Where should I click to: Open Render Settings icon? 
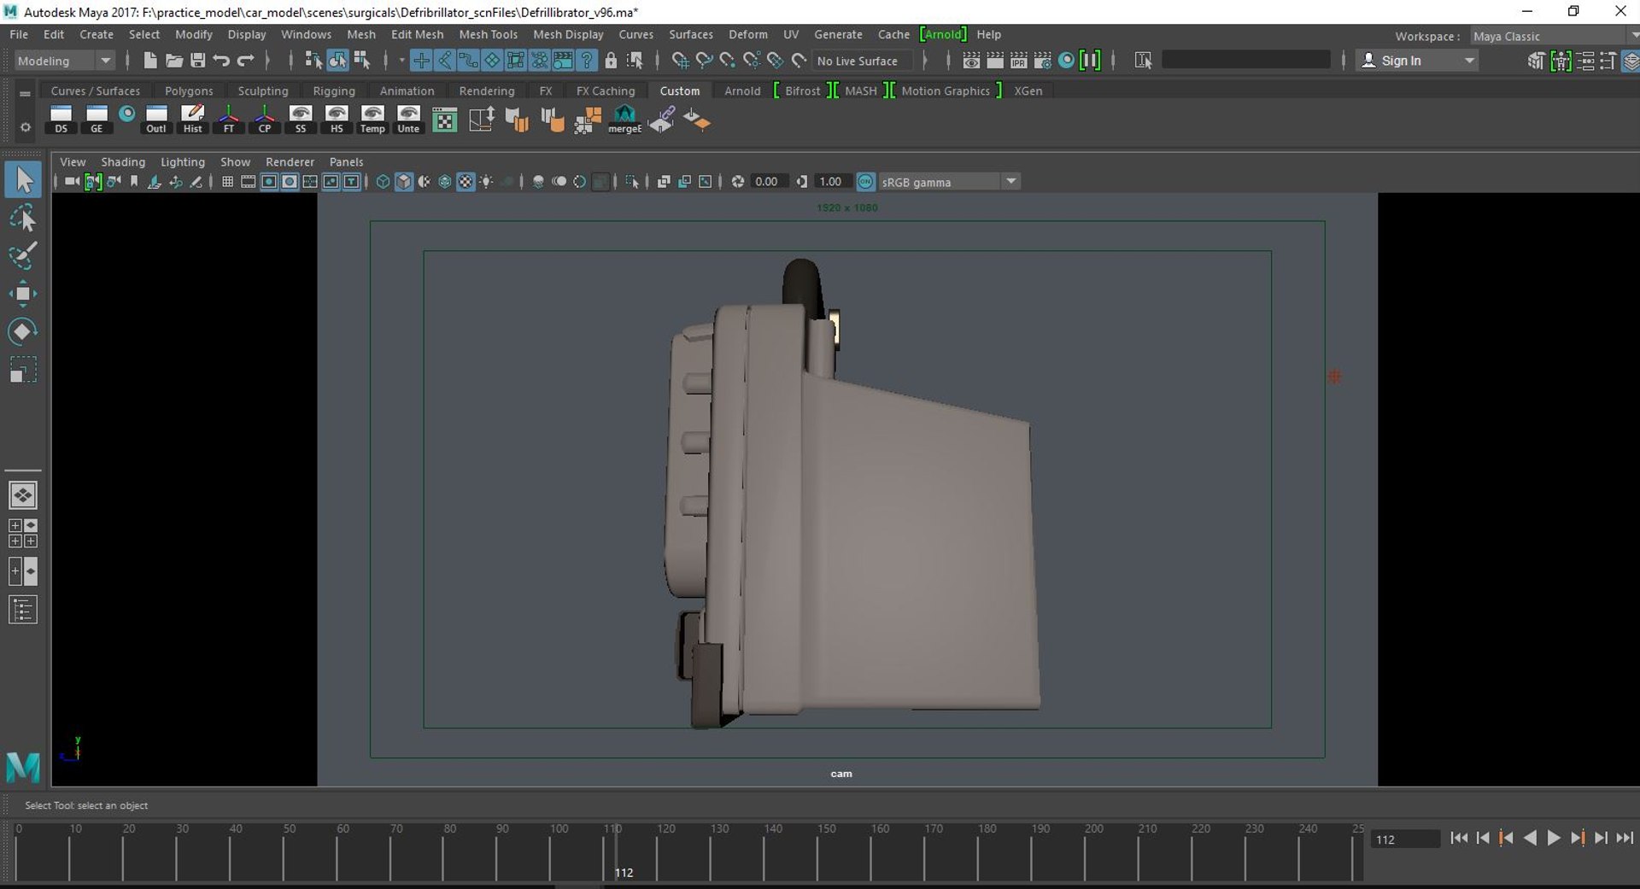(x=1043, y=61)
